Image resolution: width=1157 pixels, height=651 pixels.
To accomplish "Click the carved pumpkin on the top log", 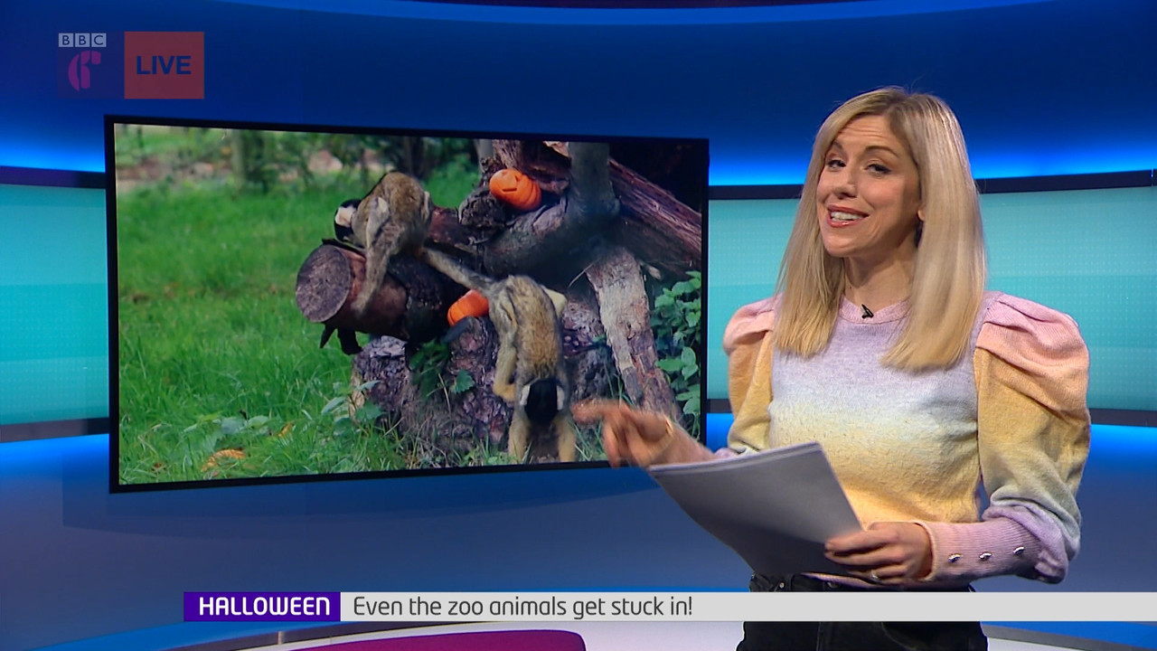I will tap(514, 189).
